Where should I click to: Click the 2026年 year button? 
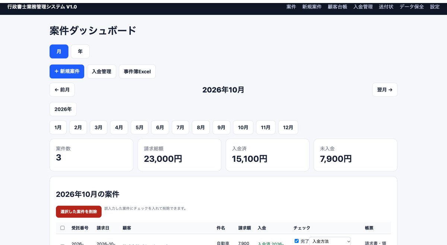coord(63,109)
